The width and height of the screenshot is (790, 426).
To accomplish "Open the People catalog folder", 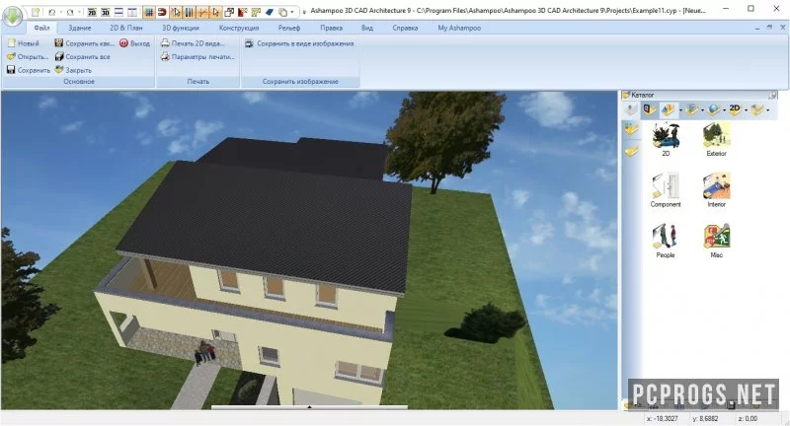I will 666,241.
